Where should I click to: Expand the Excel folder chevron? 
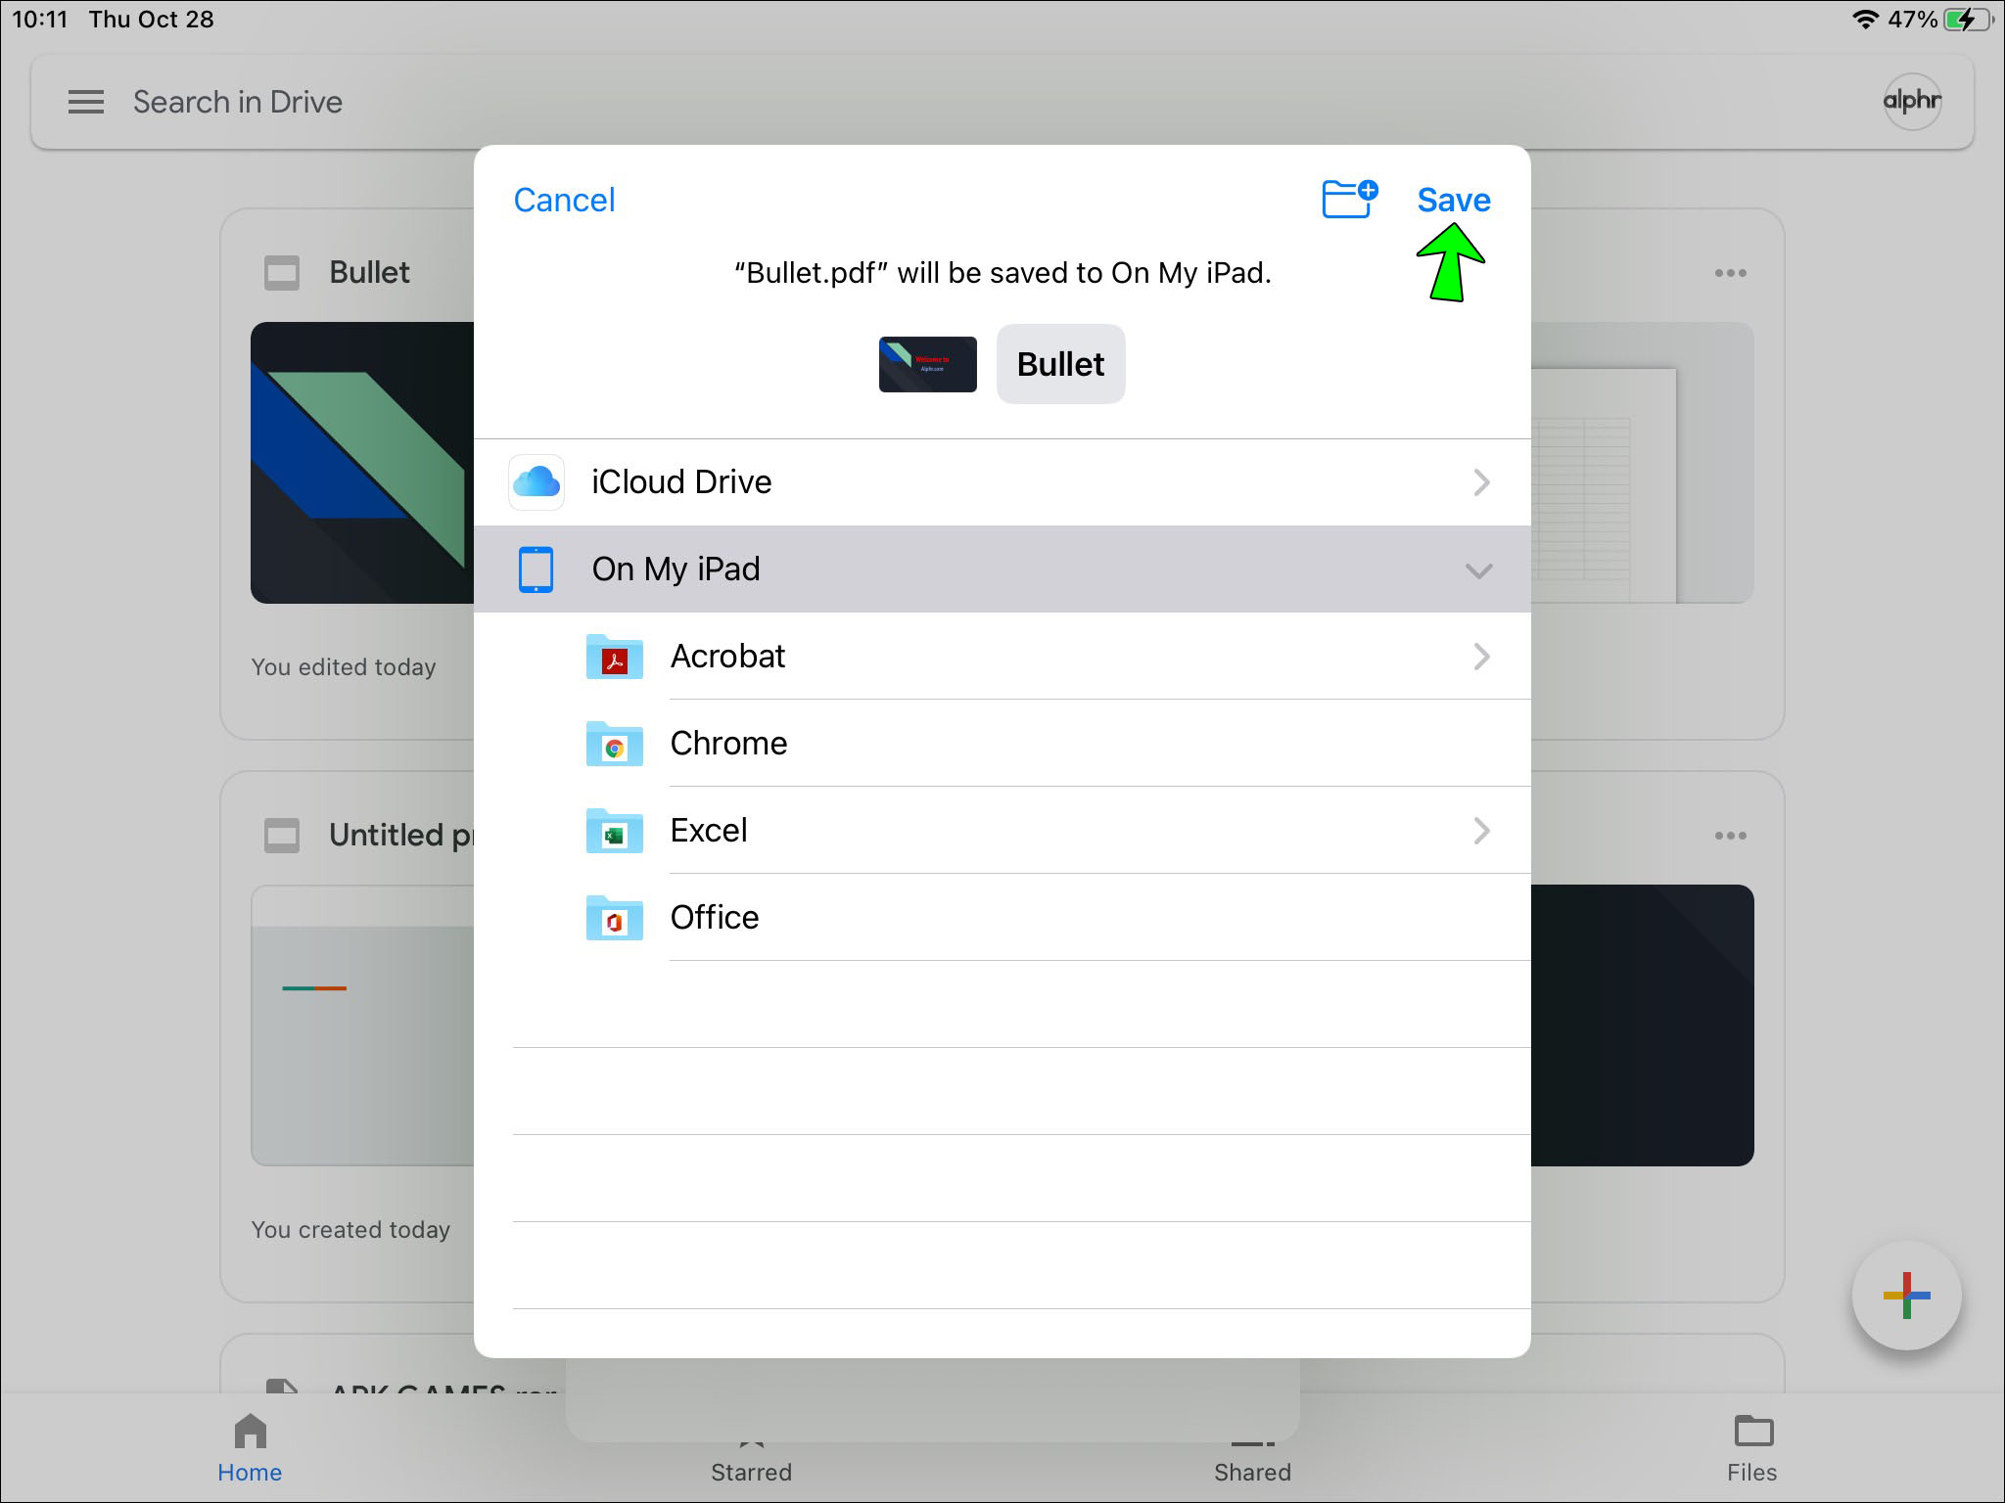pos(1481,831)
